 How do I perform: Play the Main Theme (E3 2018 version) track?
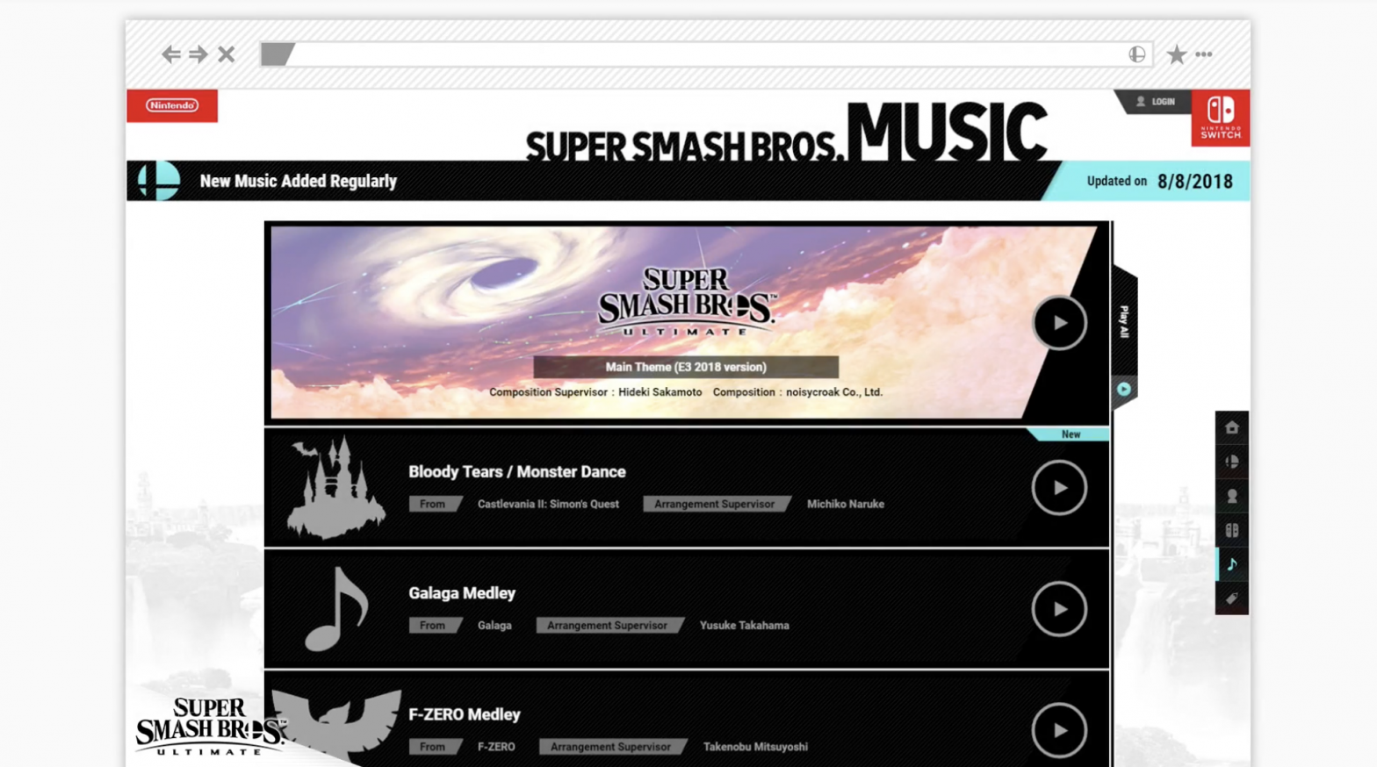(1059, 323)
